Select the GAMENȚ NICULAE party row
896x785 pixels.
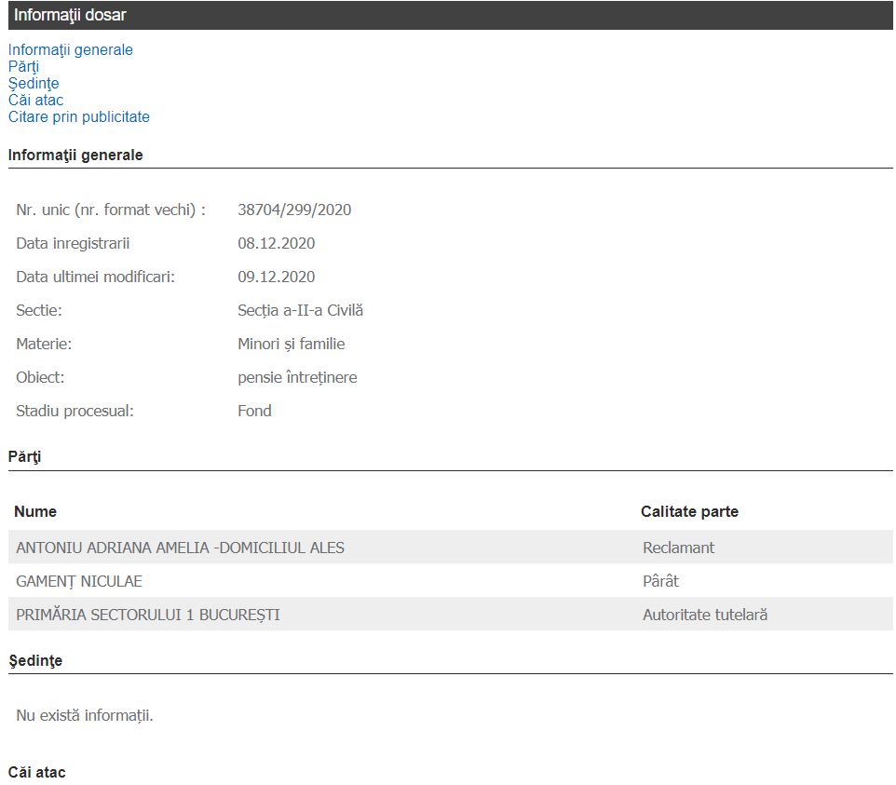[79, 582]
